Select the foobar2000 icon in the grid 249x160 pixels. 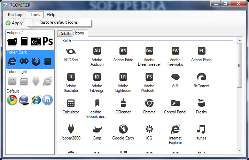pos(71,129)
